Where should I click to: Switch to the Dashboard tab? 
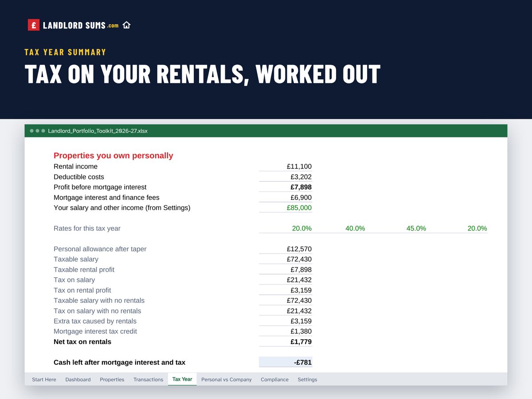tap(78, 379)
